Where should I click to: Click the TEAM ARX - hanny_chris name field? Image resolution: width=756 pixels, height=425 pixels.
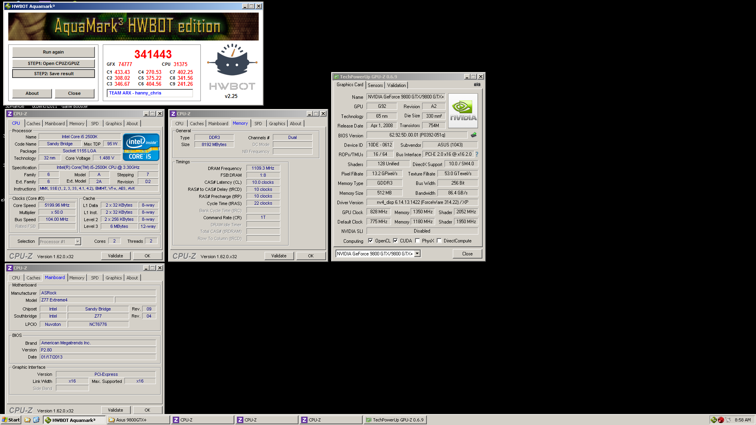tap(150, 93)
